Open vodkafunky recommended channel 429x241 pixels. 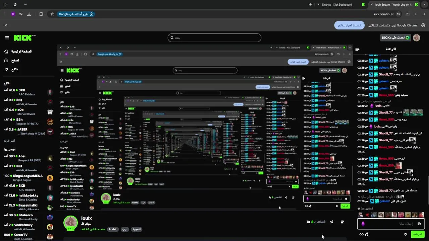click(28, 227)
